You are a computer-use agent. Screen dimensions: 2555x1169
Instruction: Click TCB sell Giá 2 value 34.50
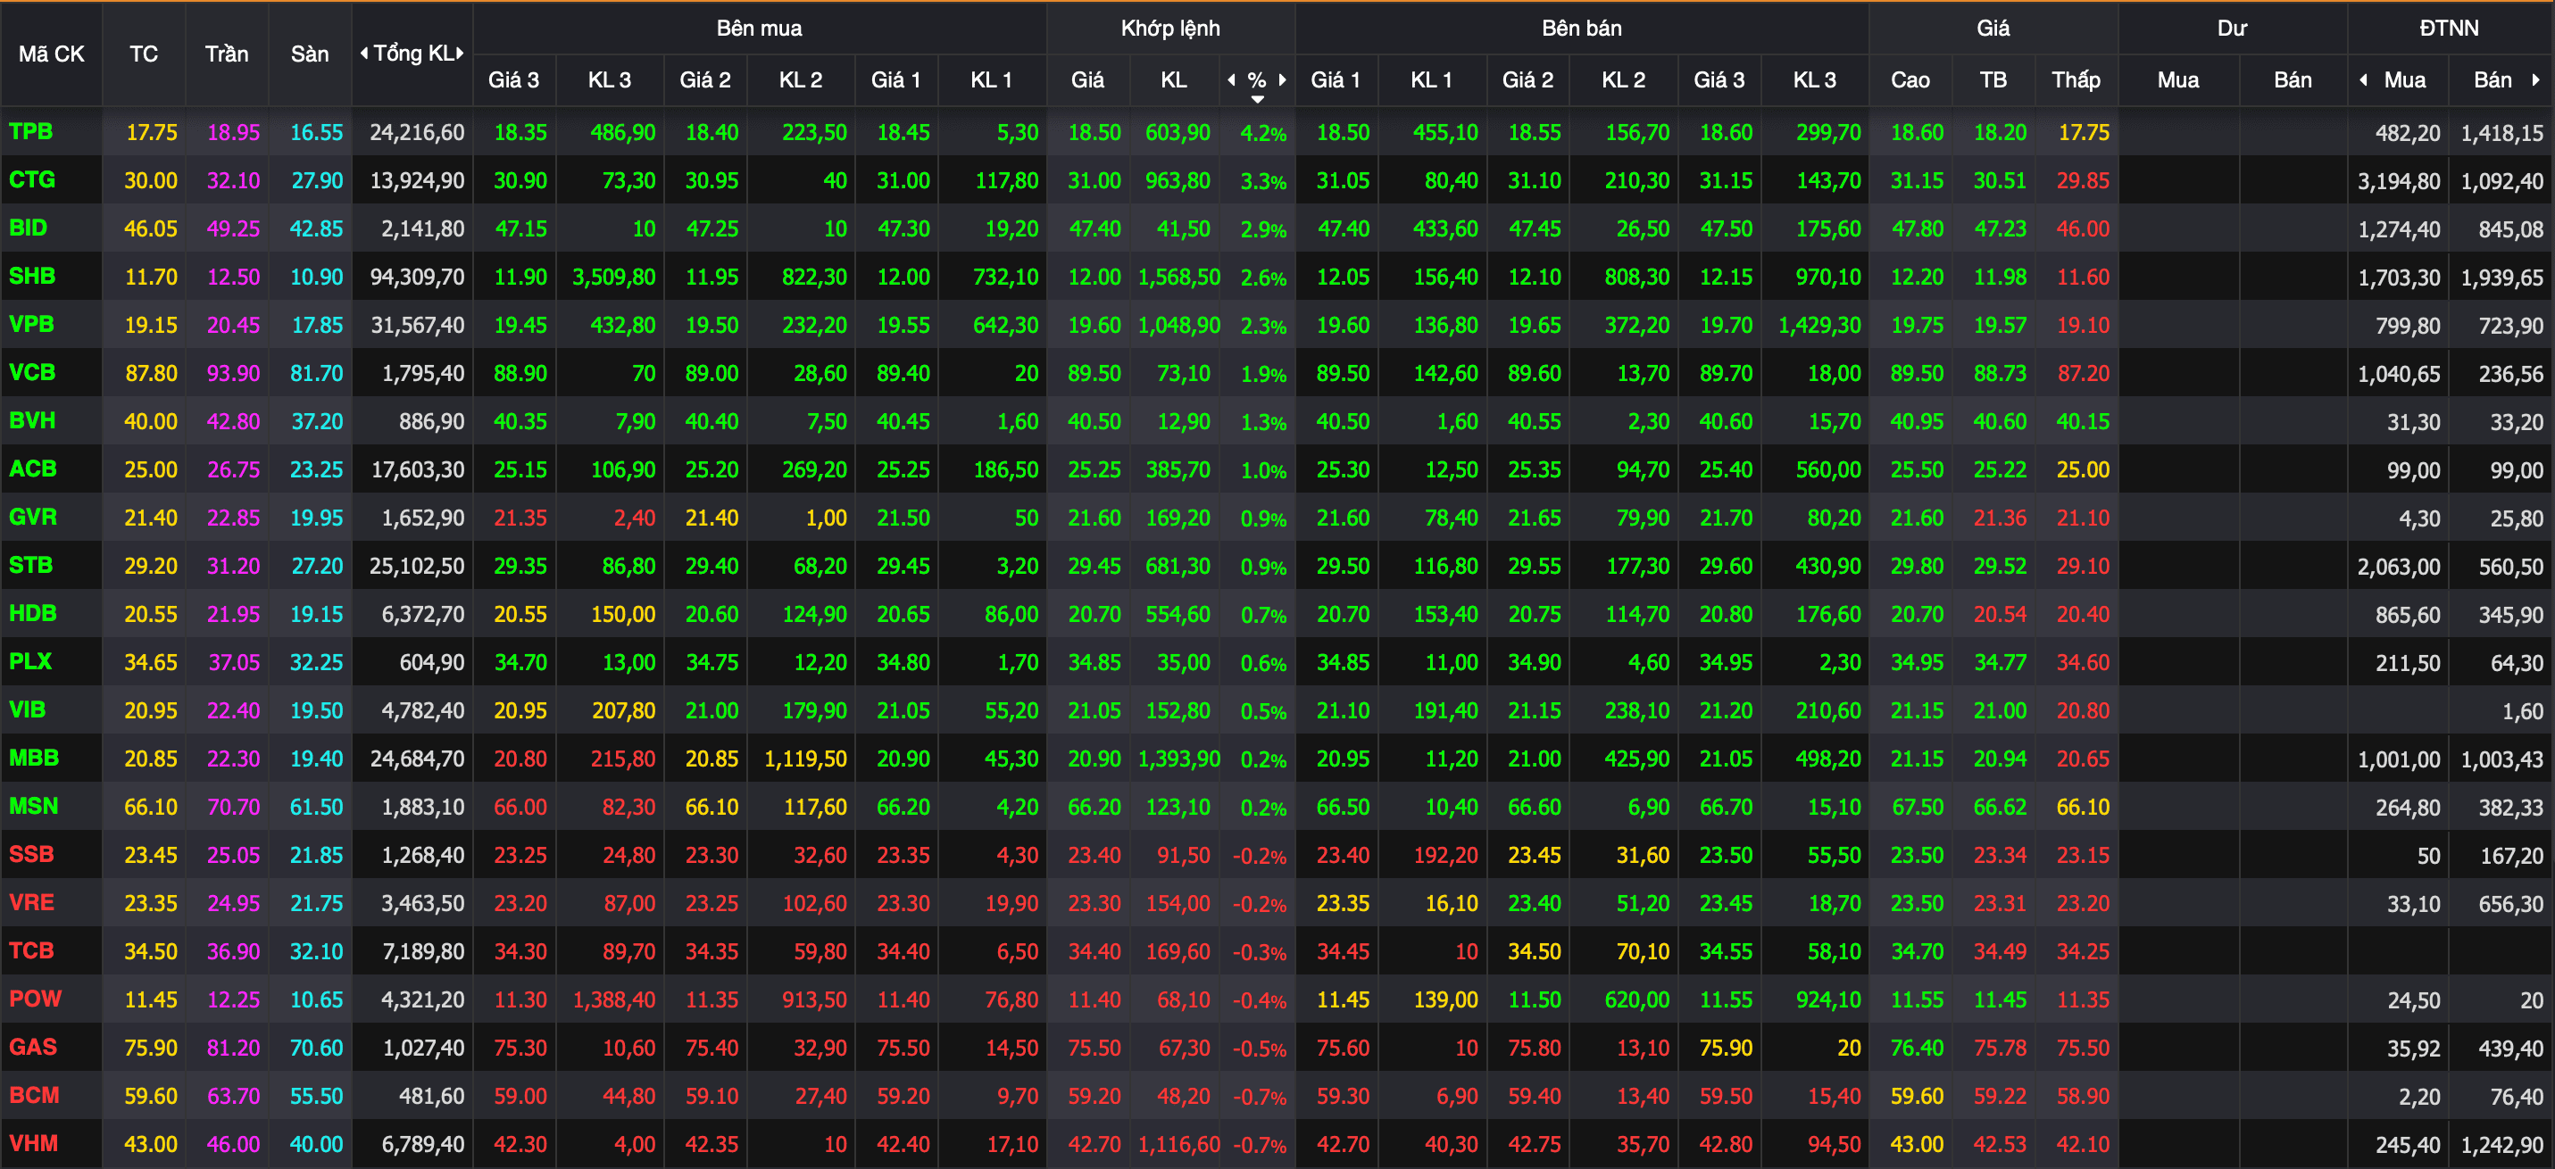click(x=1535, y=952)
